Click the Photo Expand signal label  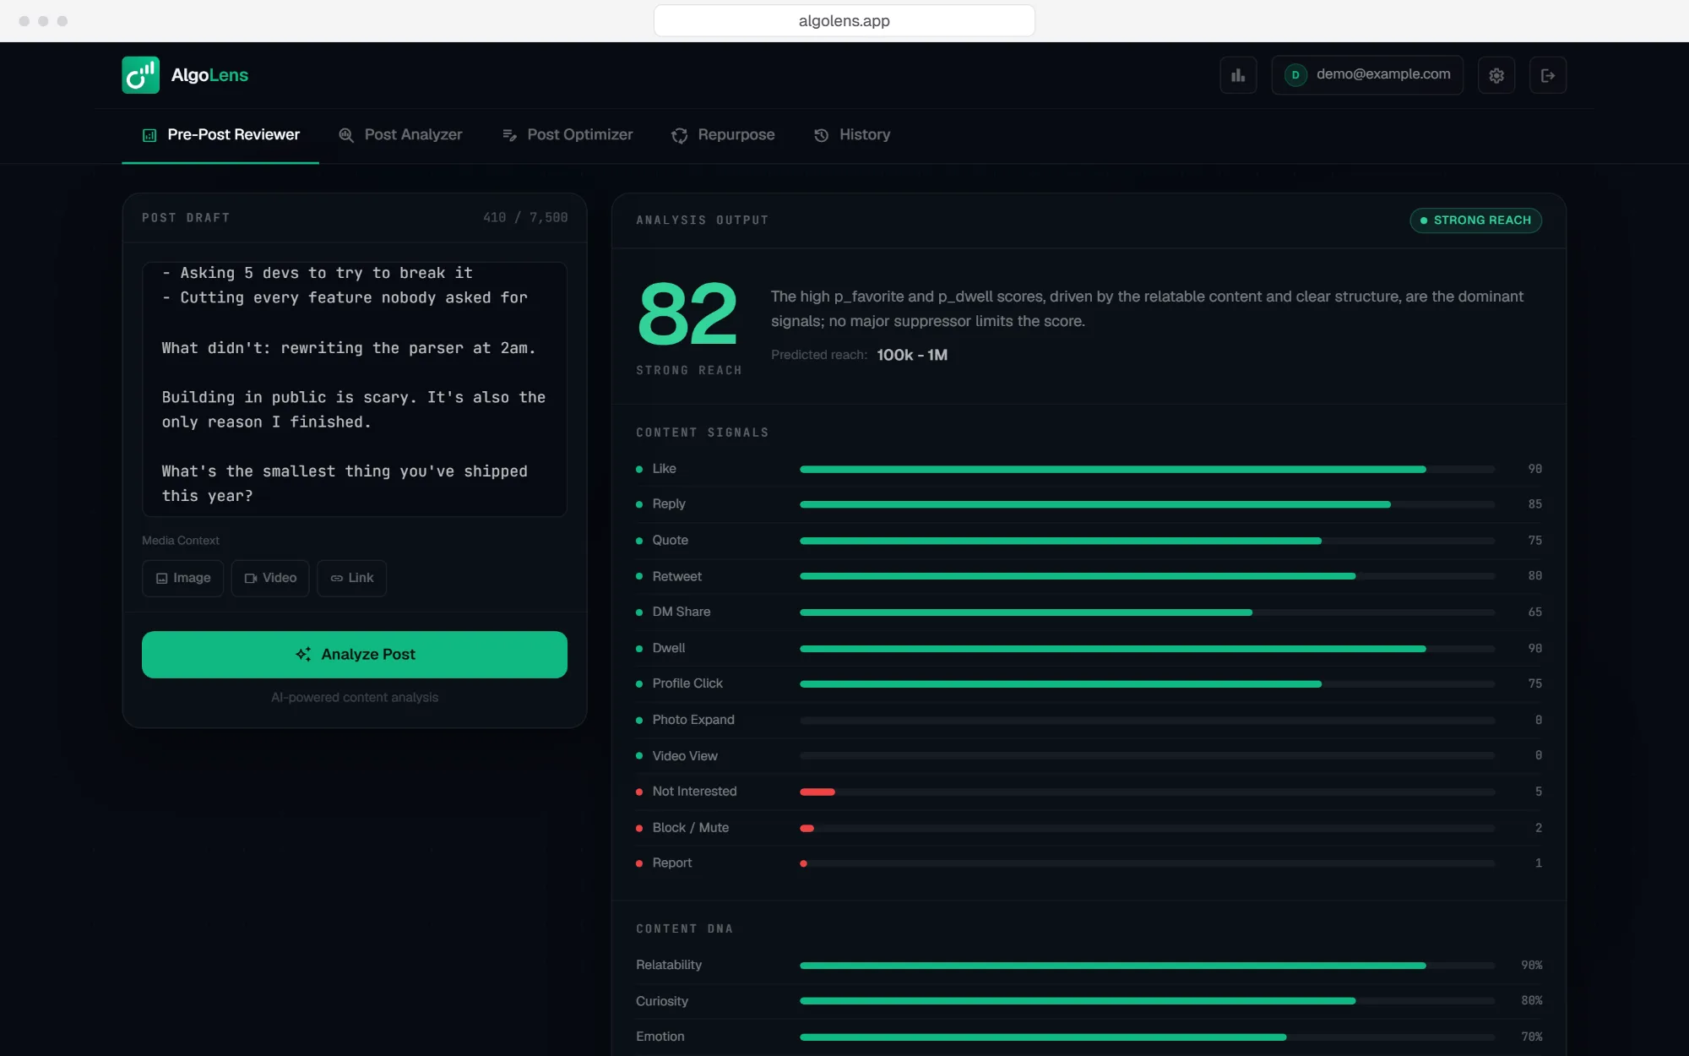(x=693, y=720)
